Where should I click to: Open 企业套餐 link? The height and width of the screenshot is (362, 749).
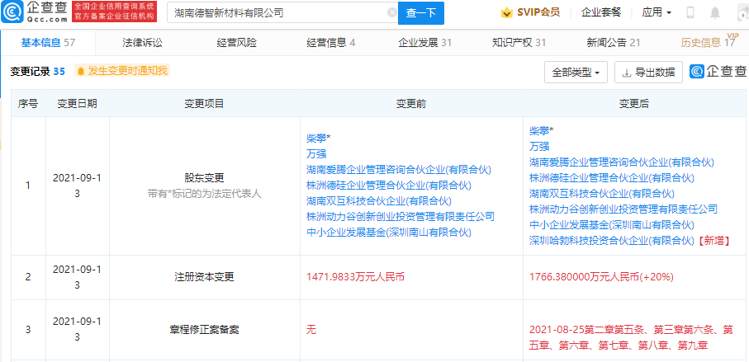(601, 12)
